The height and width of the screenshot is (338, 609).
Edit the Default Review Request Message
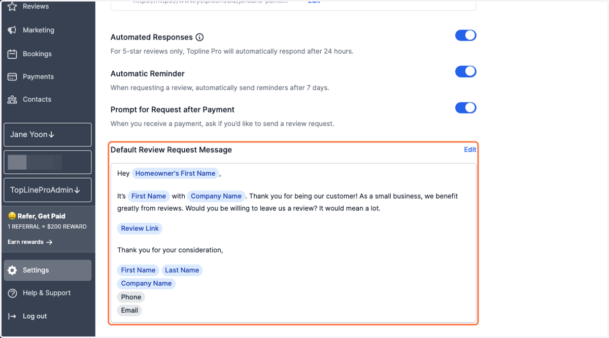[470, 149]
